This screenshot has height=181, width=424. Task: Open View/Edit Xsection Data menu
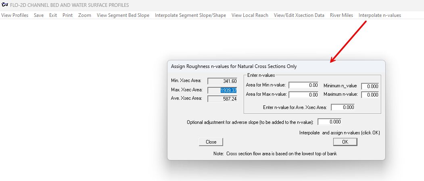(299, 15)
